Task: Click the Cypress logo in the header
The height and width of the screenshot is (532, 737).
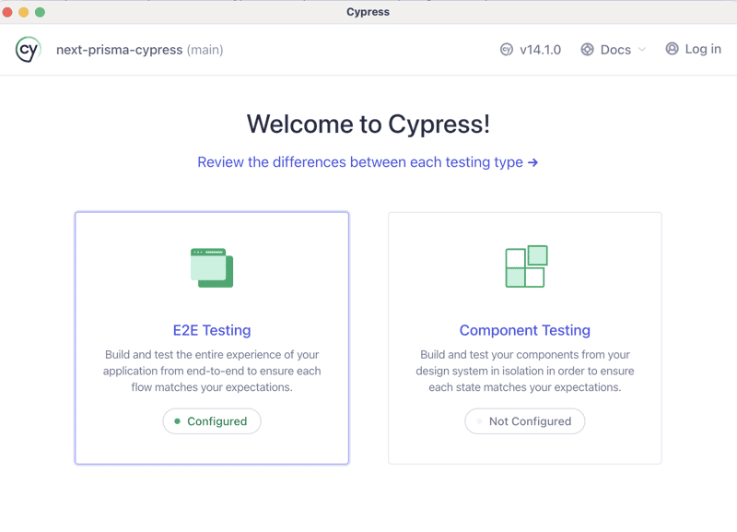Action: [29, 50]
